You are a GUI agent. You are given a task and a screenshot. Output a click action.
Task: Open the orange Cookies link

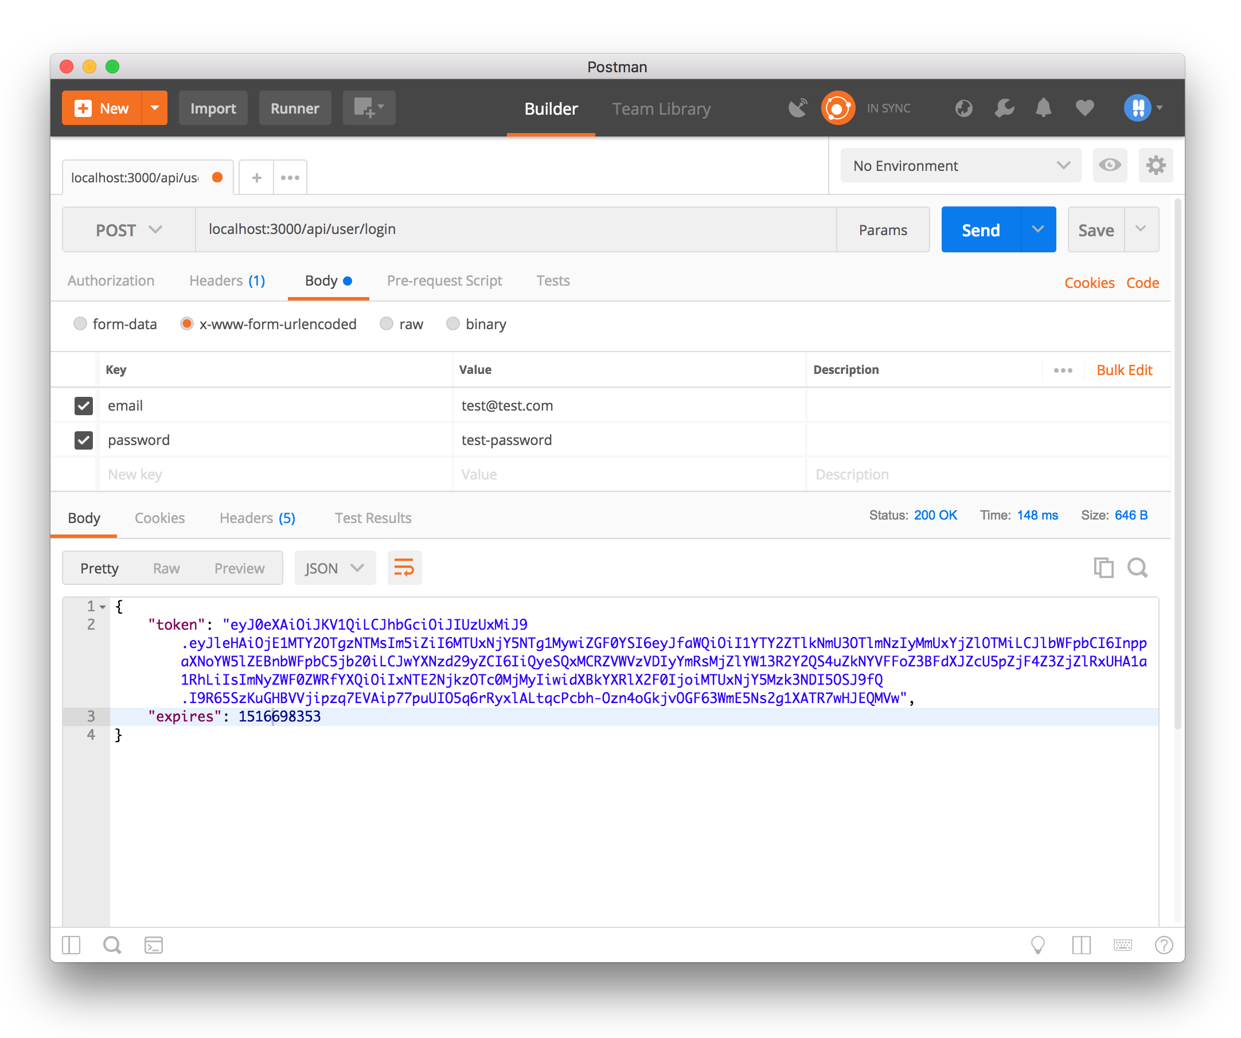coord(1089,283)
